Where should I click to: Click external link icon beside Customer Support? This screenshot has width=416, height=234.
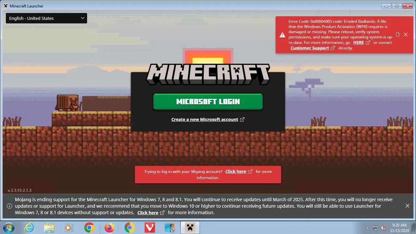click(x=333, y=48)
